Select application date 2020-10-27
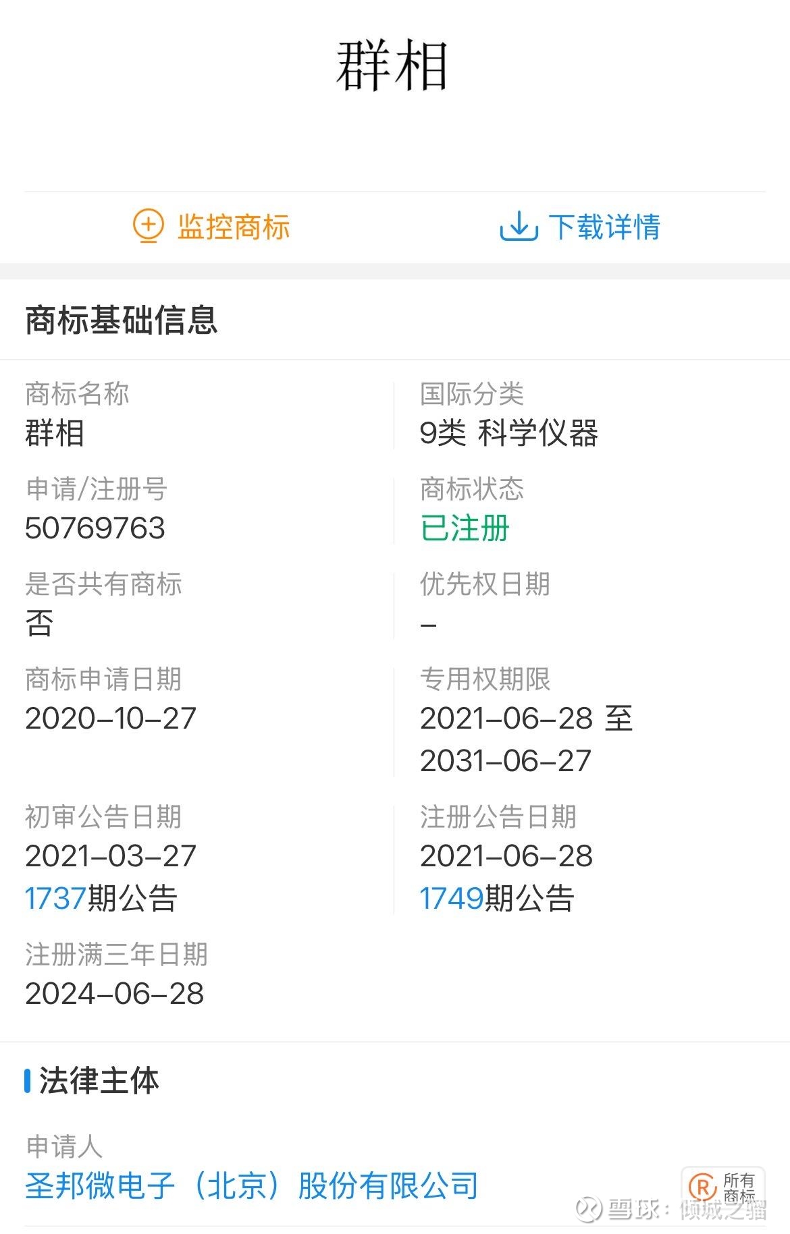The width and height of the screenshot is (790, 1234). click(111, 719)
